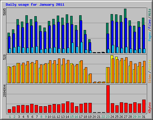Click the Files legend label
This screenshot has height=120, width=153.
150,24
